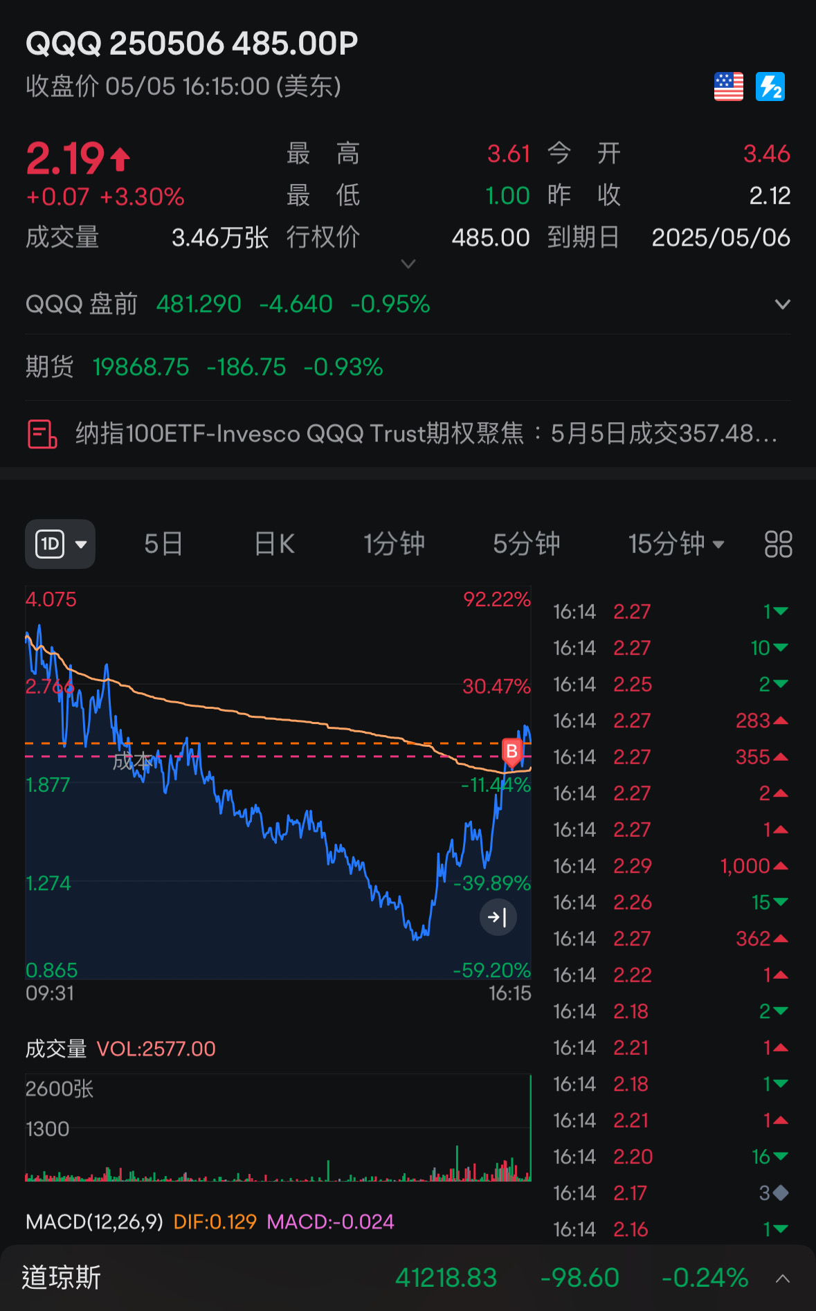This screenshot has width=816, height=1311.
Task: Open the 1D period dropdown
Action: coord(60,544)
